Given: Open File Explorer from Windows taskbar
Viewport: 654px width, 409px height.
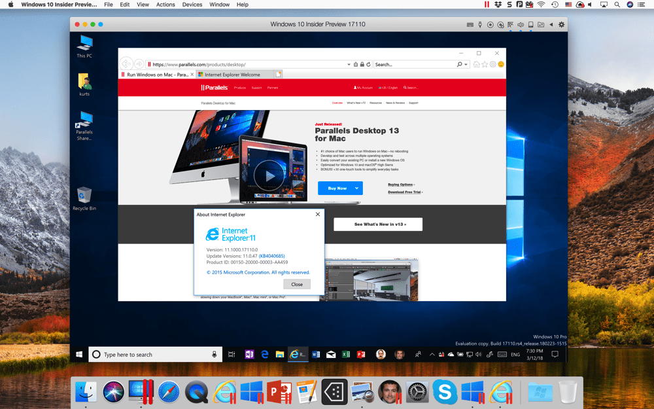Looking at the screenshot, I should click(x=279, y=354).
